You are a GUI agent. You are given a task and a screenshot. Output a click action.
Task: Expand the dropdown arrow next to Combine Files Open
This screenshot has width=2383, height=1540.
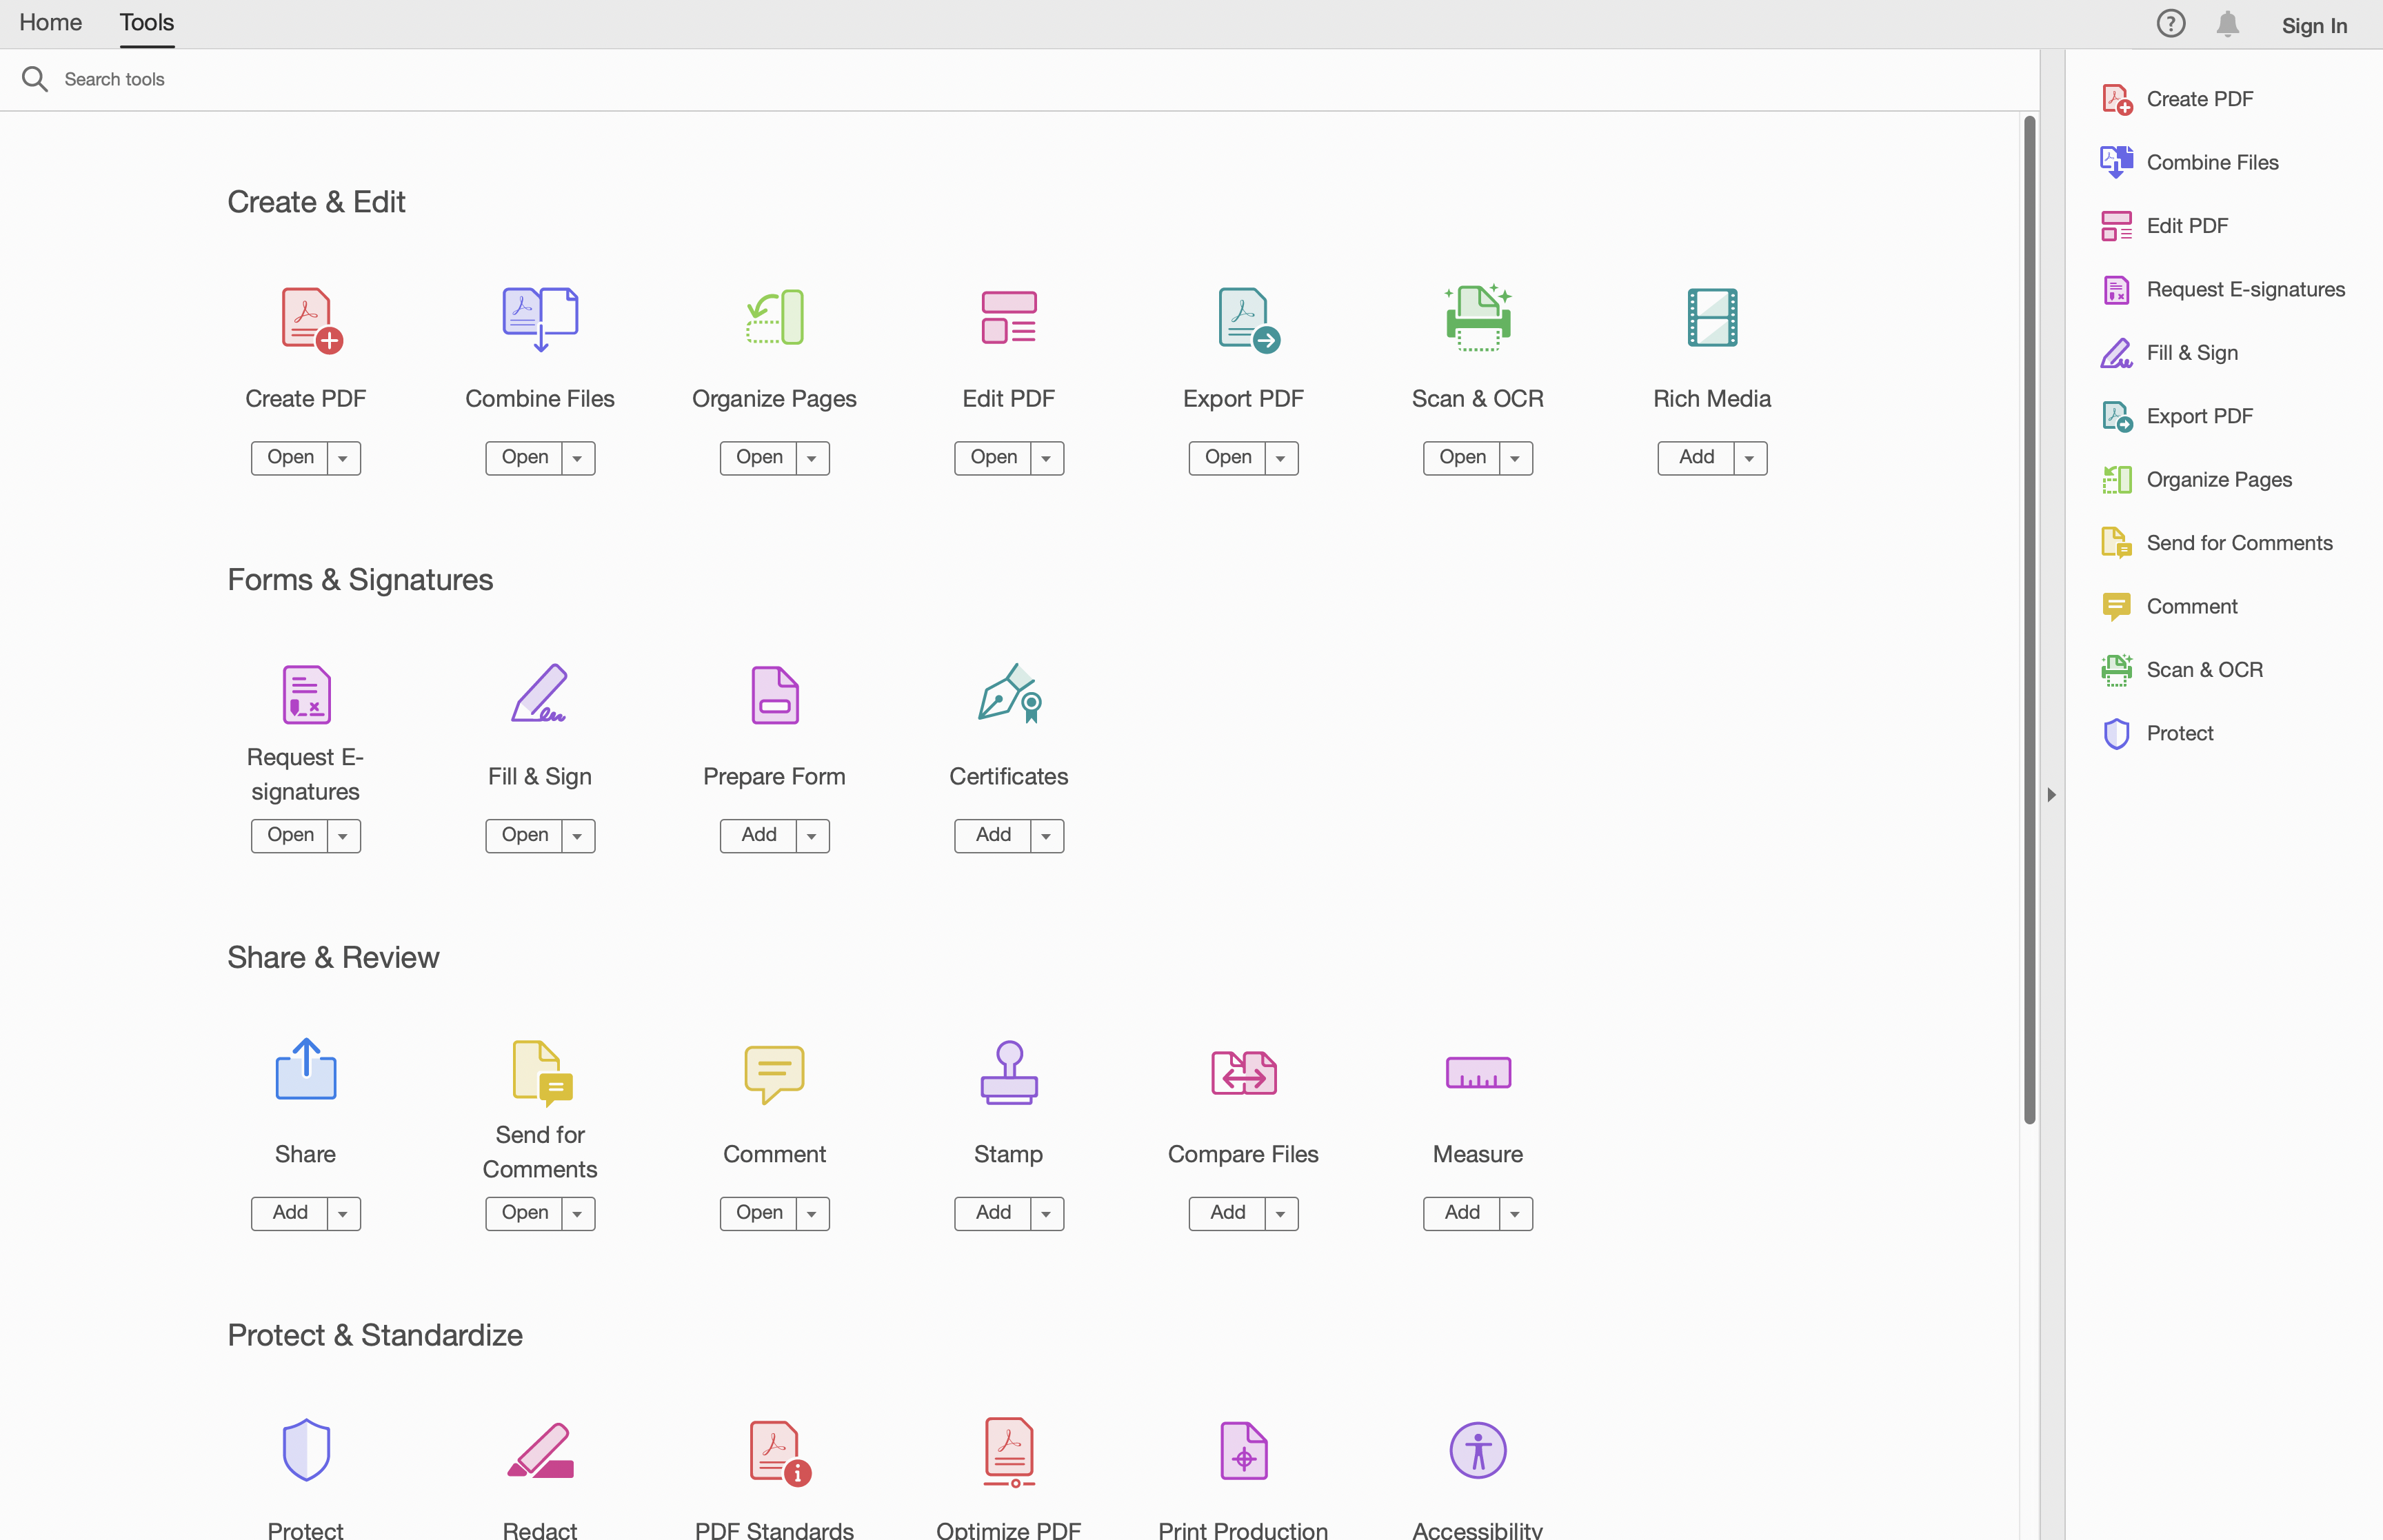pos(578,458)
